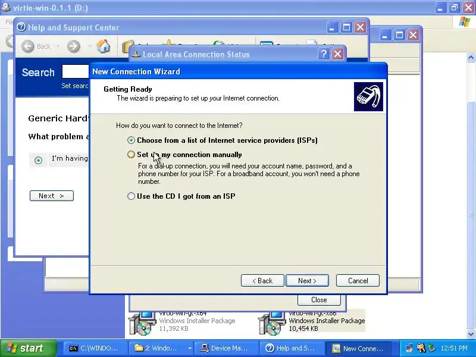This screenshot has height=357, width=476.
Task: Click the Local Area Connection Status title icon
Action: click(136, 55)
